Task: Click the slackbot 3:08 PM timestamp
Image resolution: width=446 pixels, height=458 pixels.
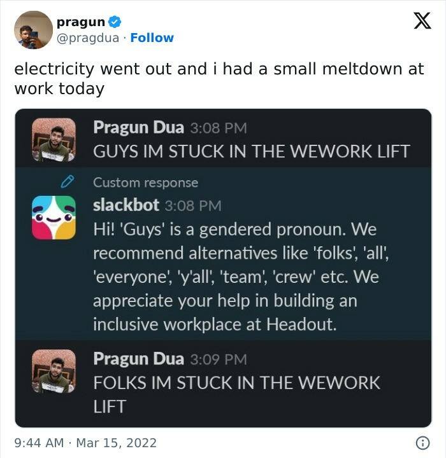Action: [193, 206]
